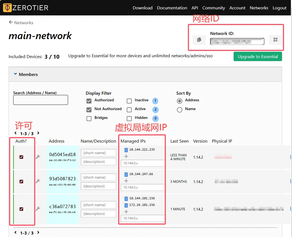Click the Upgrade to Essential button
Image resolution: width=292 pixels, height=237 pixels.
tap(258, 56)
